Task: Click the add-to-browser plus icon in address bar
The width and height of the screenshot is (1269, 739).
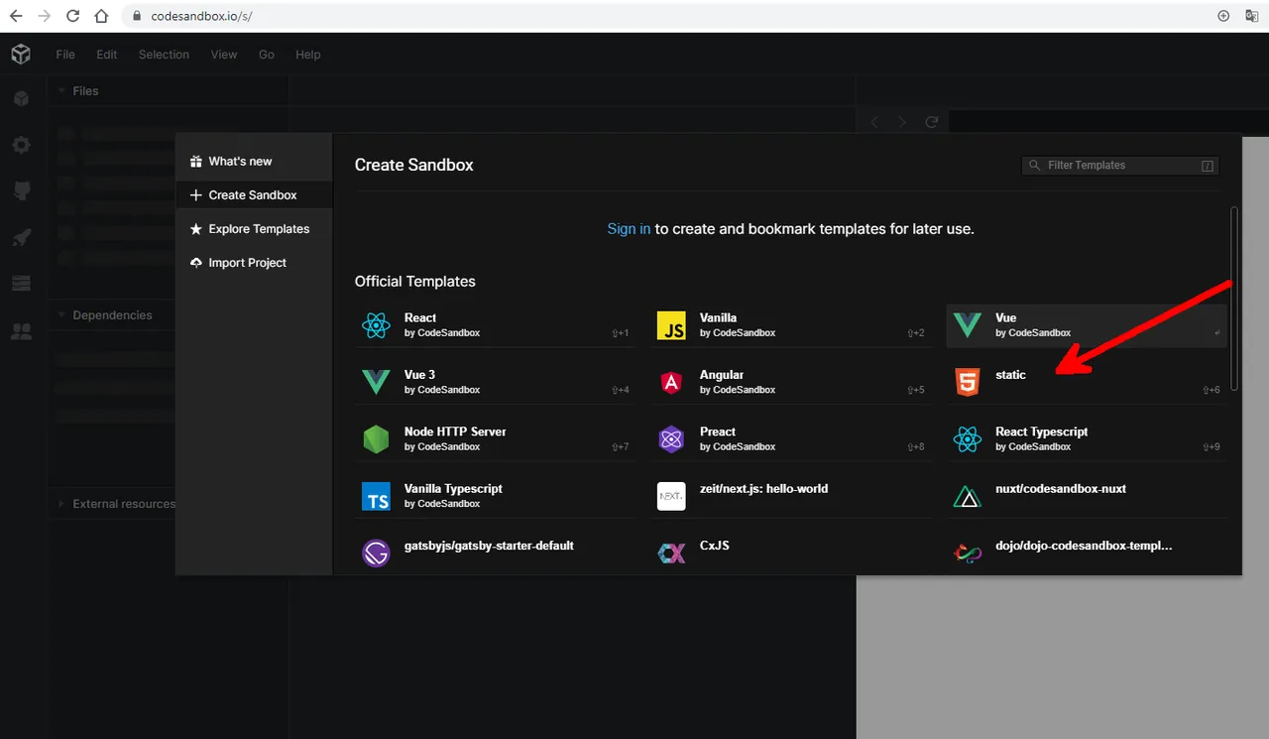Action: click(1223, 16)
